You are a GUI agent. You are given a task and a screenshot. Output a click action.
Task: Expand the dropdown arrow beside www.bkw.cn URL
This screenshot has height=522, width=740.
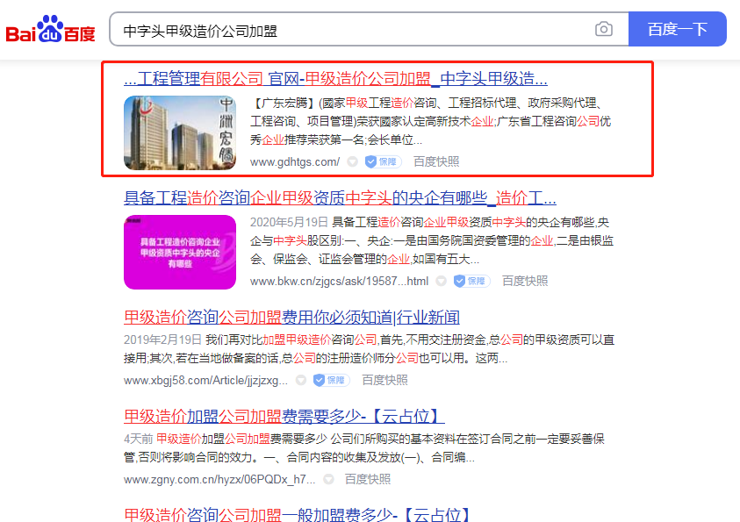tap(441, 282)
